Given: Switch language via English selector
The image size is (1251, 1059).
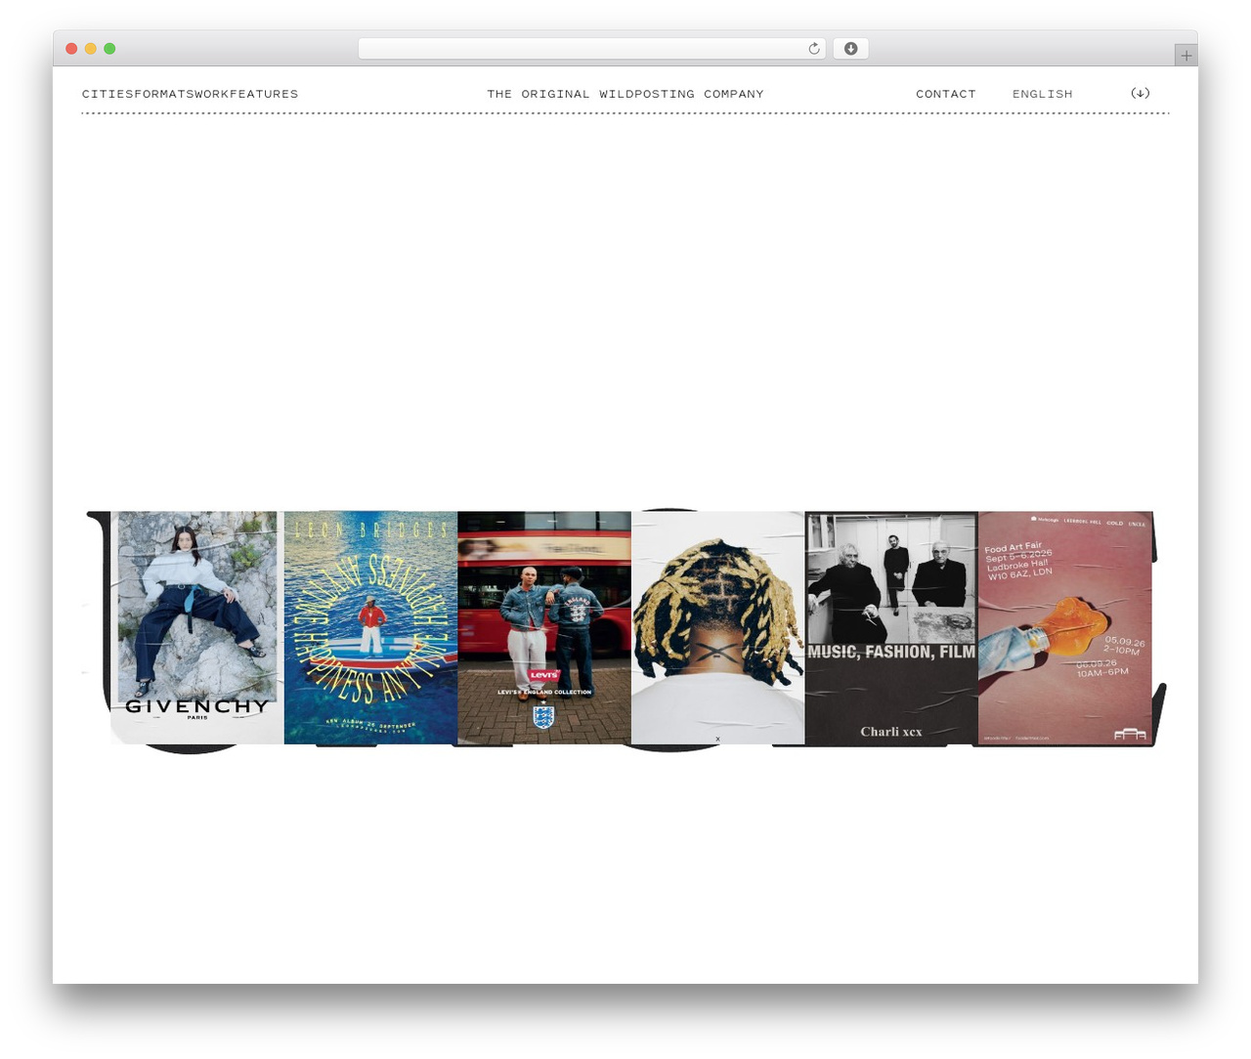Looking at the screenshot, I should pos(1042,94).
